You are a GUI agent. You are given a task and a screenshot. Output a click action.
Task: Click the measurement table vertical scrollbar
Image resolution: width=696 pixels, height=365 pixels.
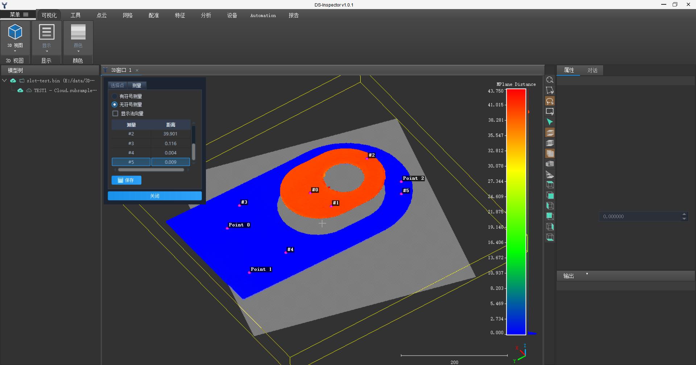tap(194, 152)
